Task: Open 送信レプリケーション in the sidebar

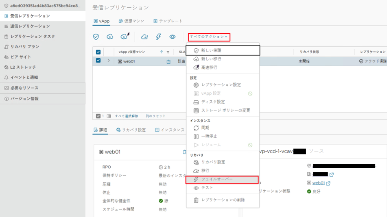Action: (x=43, y=26)
